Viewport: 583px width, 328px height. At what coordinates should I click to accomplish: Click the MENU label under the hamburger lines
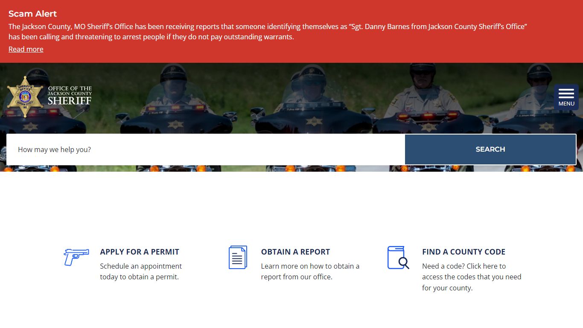(566, 104)
